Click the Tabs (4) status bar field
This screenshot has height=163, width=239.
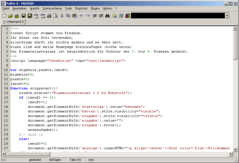[x=75, y=160]
